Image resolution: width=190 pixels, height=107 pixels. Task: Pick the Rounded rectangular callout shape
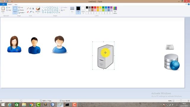click(52, 12)
